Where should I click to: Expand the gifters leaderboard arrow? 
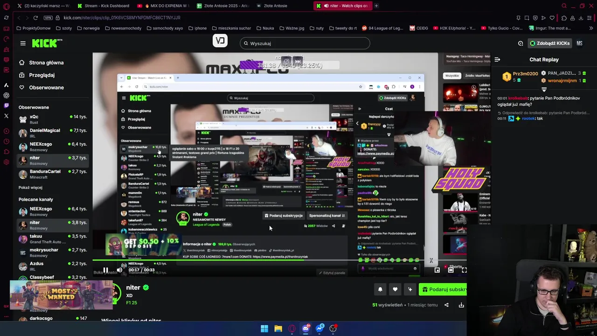click(544, 89)
